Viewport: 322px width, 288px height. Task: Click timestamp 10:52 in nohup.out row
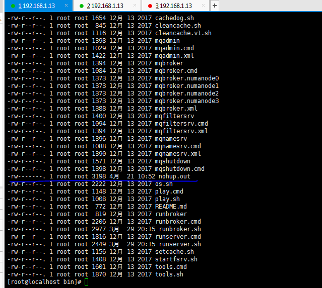click(x=146, y=176)
